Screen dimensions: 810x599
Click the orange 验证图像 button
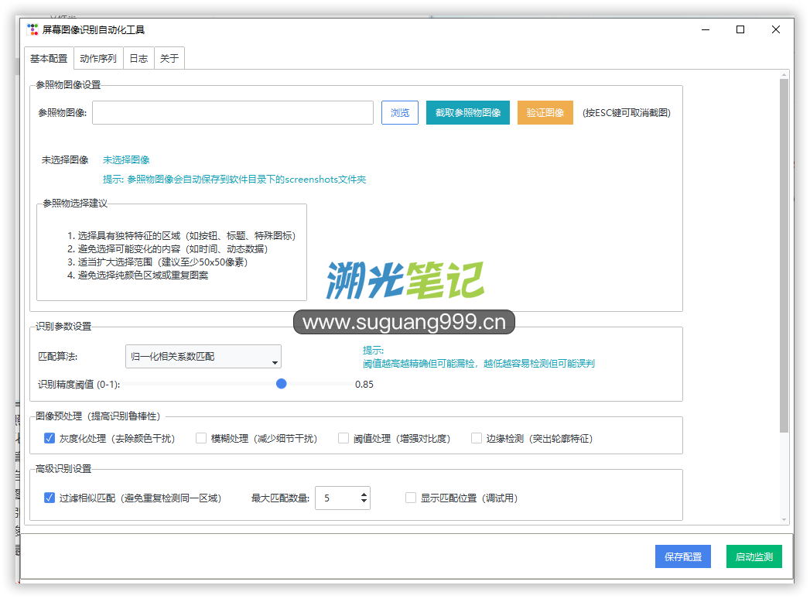[x=545, y=112]
